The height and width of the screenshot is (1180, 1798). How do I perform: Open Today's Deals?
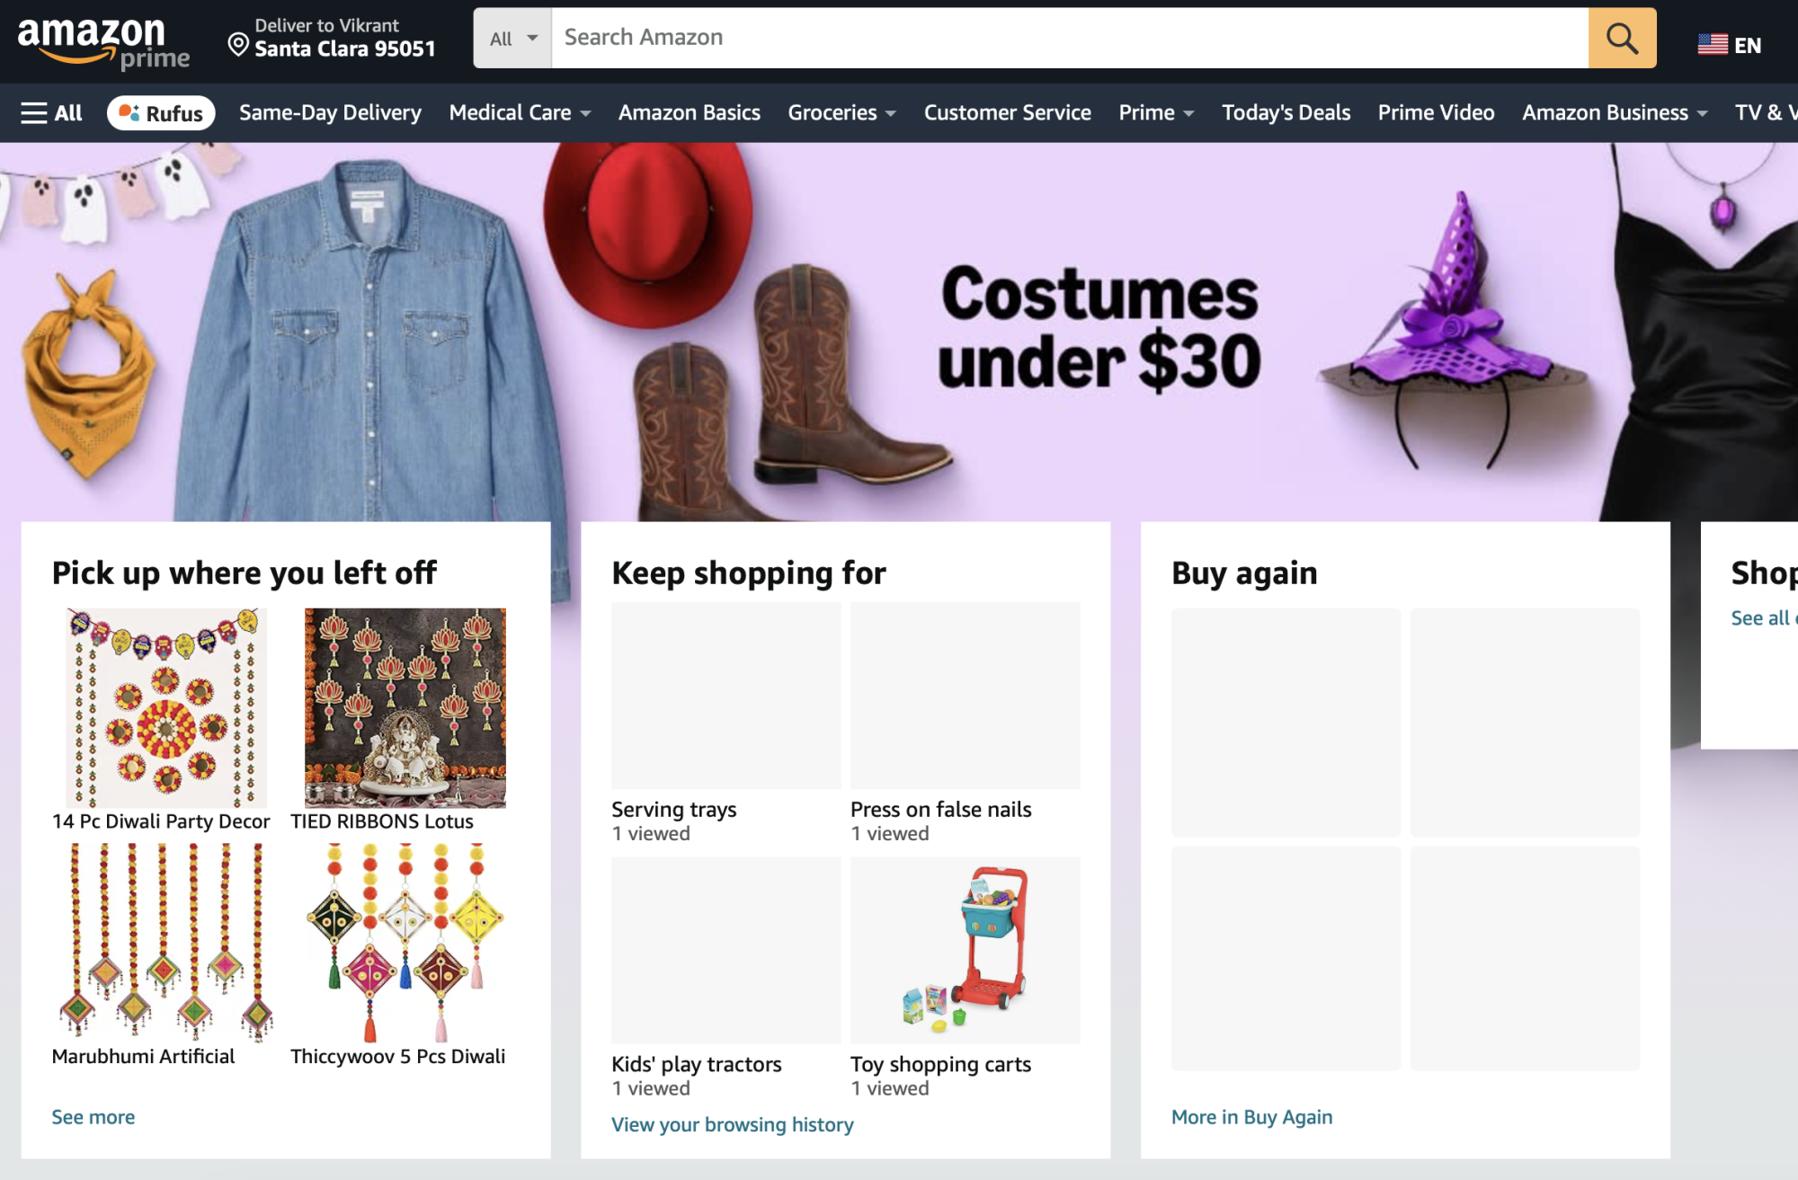(1285, 112)
